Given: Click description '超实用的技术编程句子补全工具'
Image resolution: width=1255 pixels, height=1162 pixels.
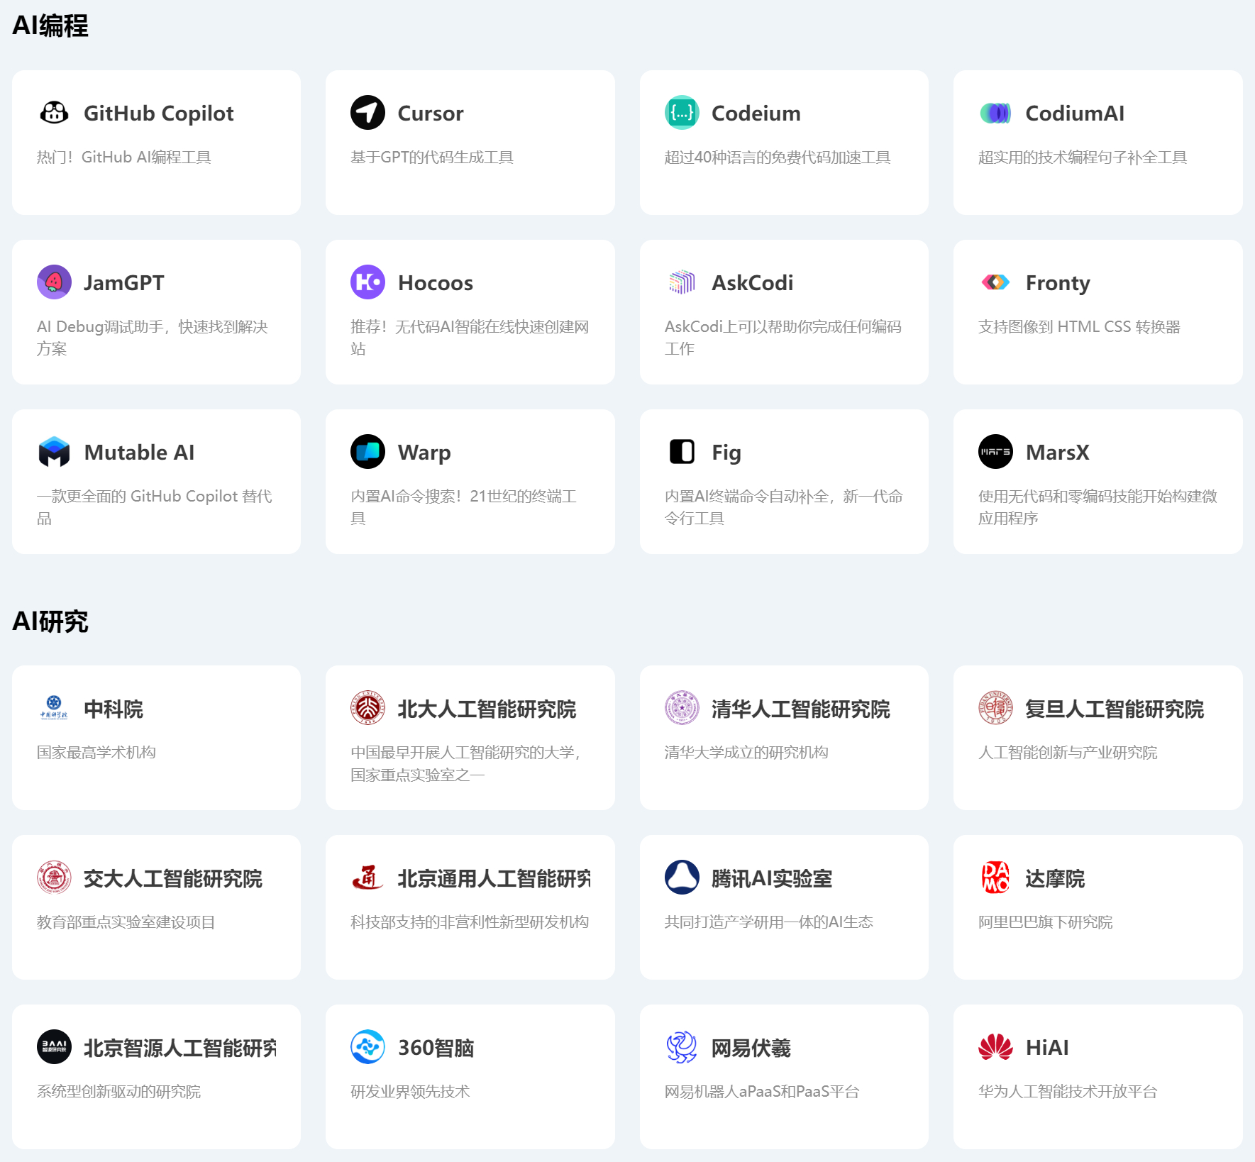Looking at the screenshot, I should point(1083,157).
